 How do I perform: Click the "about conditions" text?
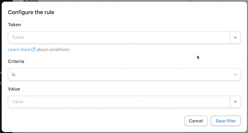click(x=53, y=49)
